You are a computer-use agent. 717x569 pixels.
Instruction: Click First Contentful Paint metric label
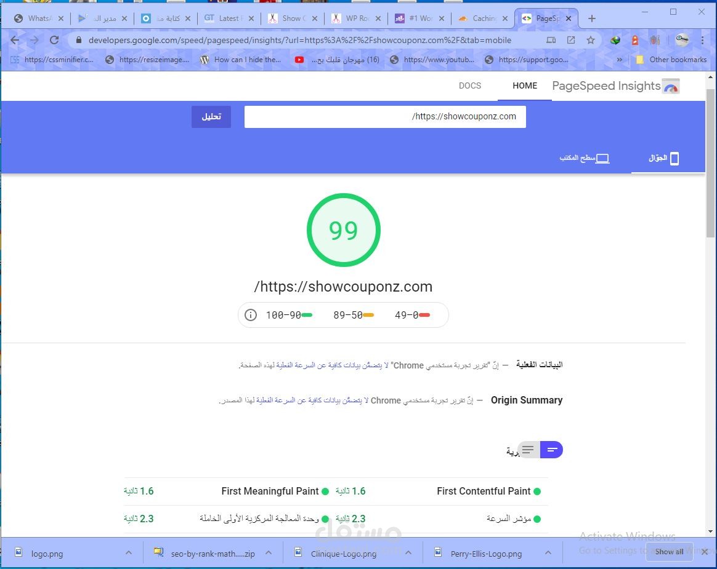point(484,491)
